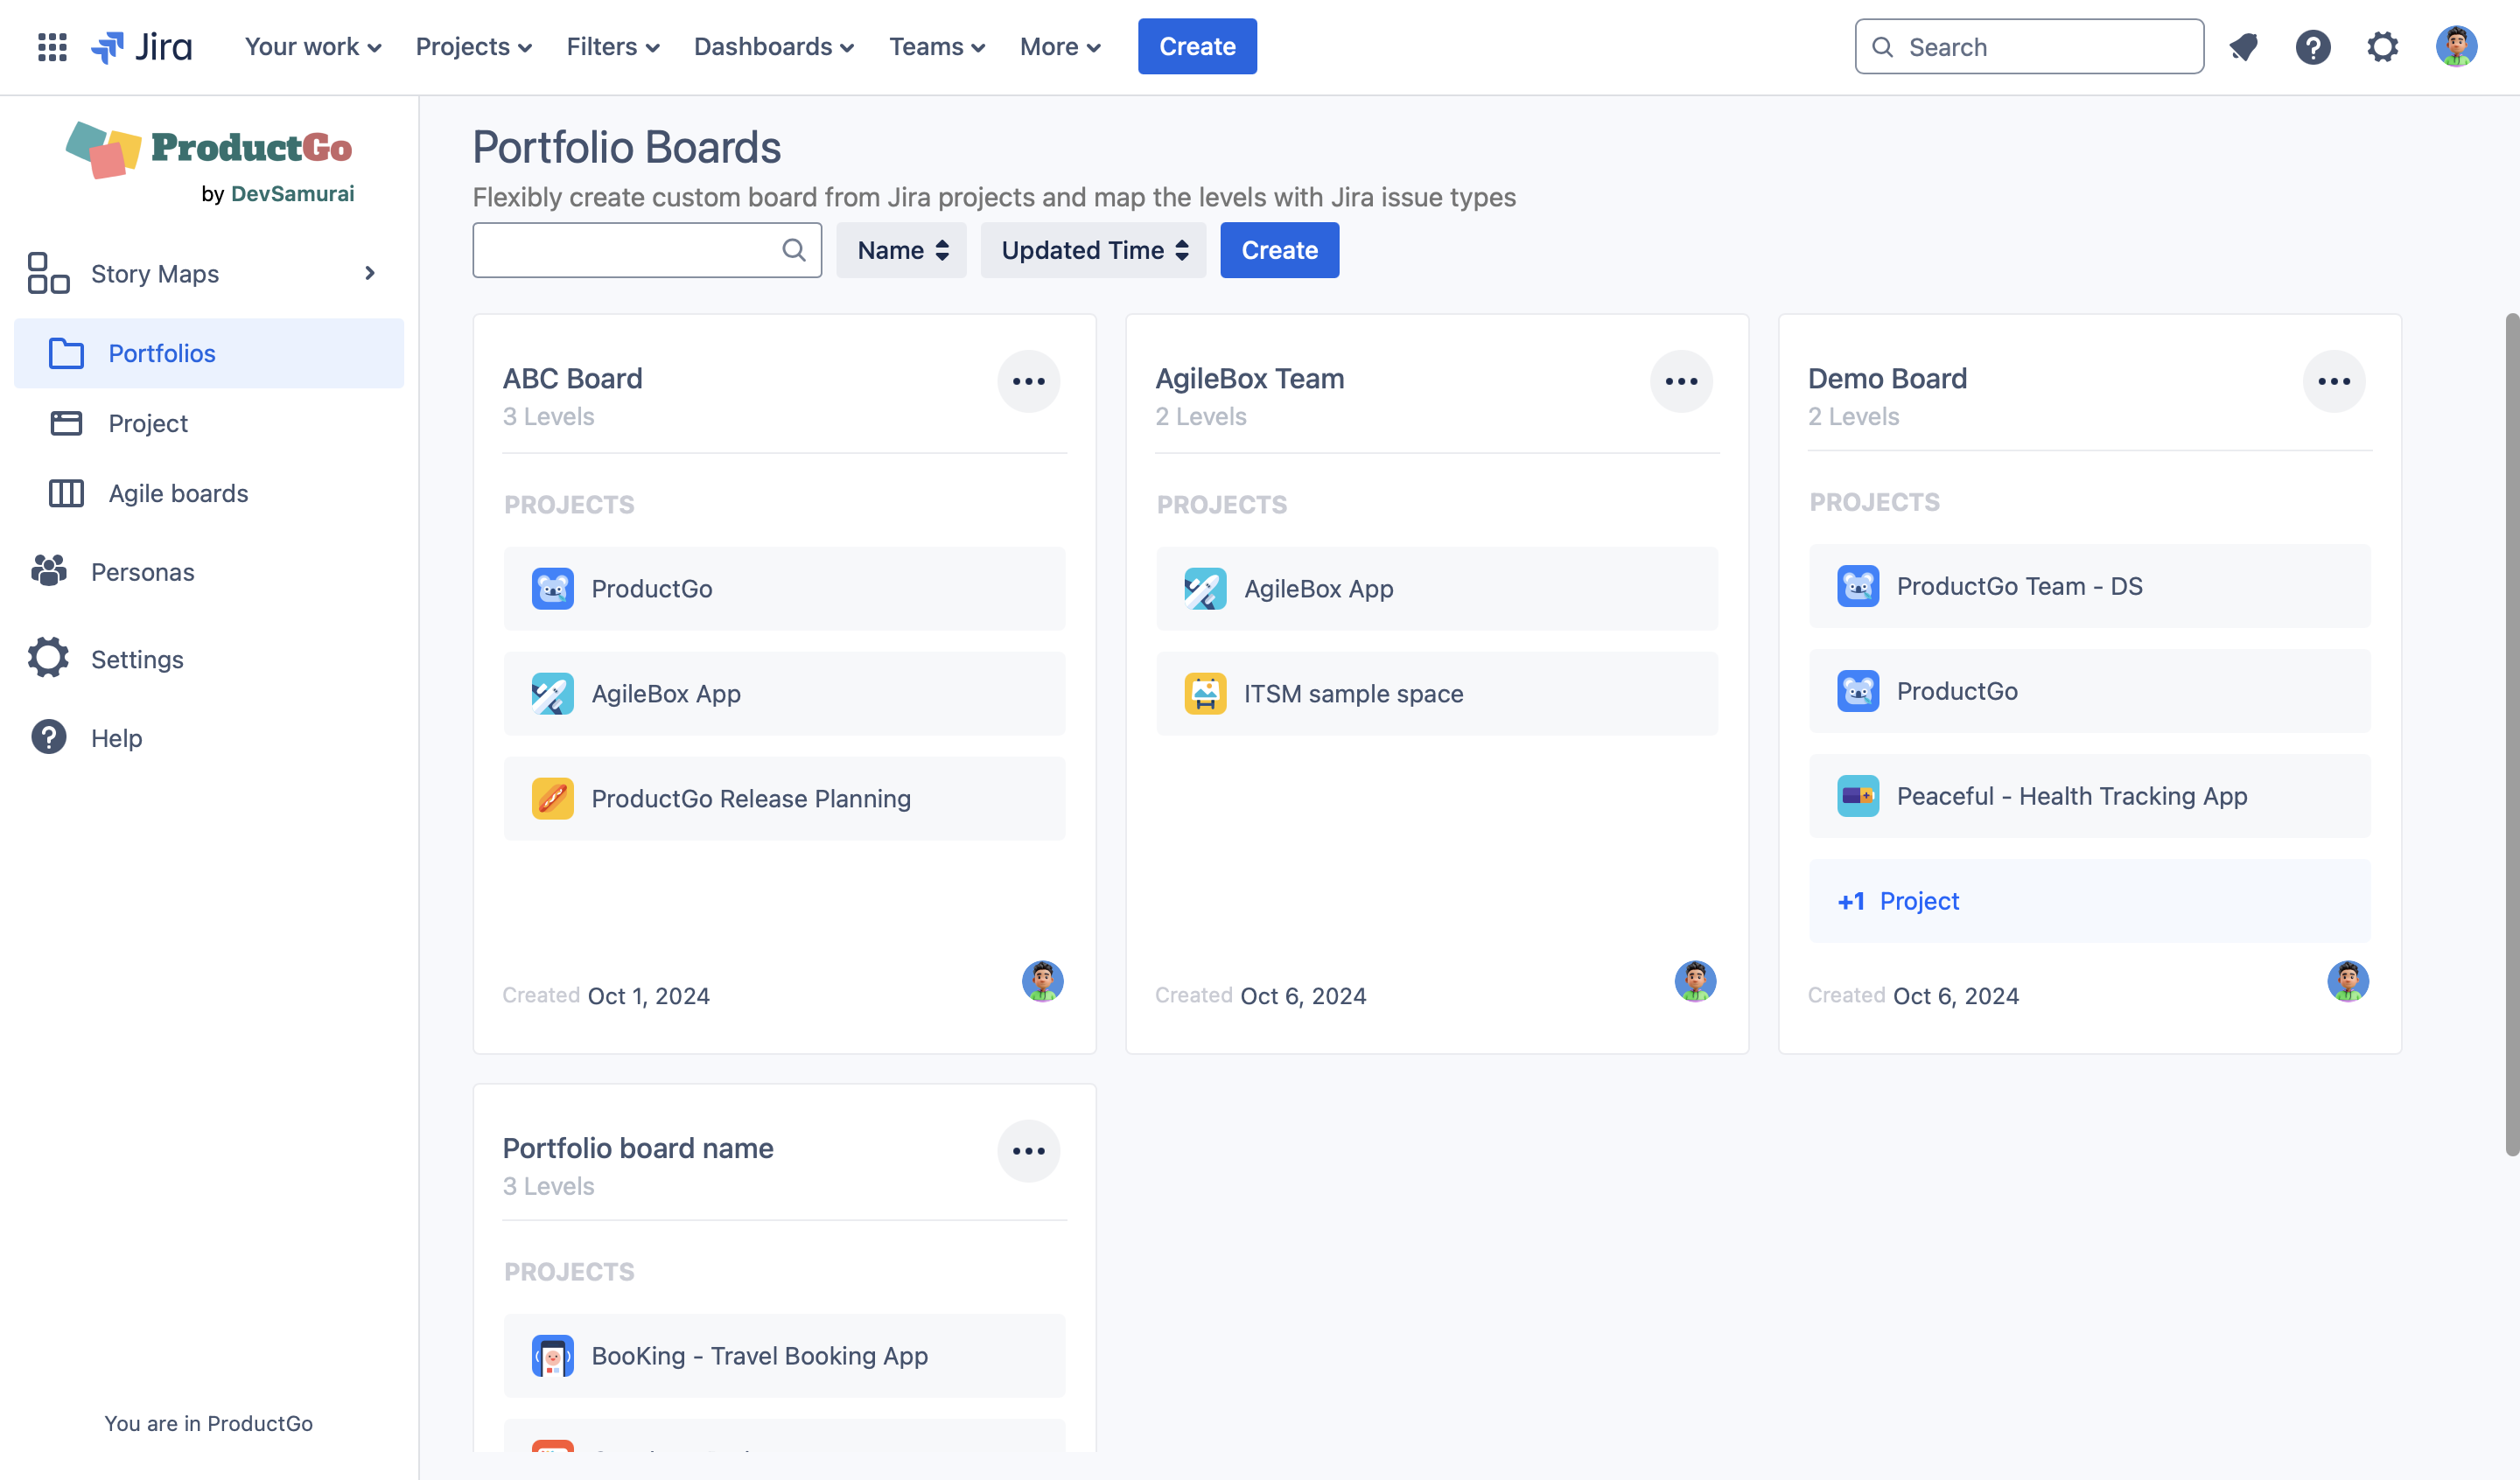This screenshot has width=2520, height=1480.
Task: Click the Portfolios folder icon
Action: click(66, 353)
